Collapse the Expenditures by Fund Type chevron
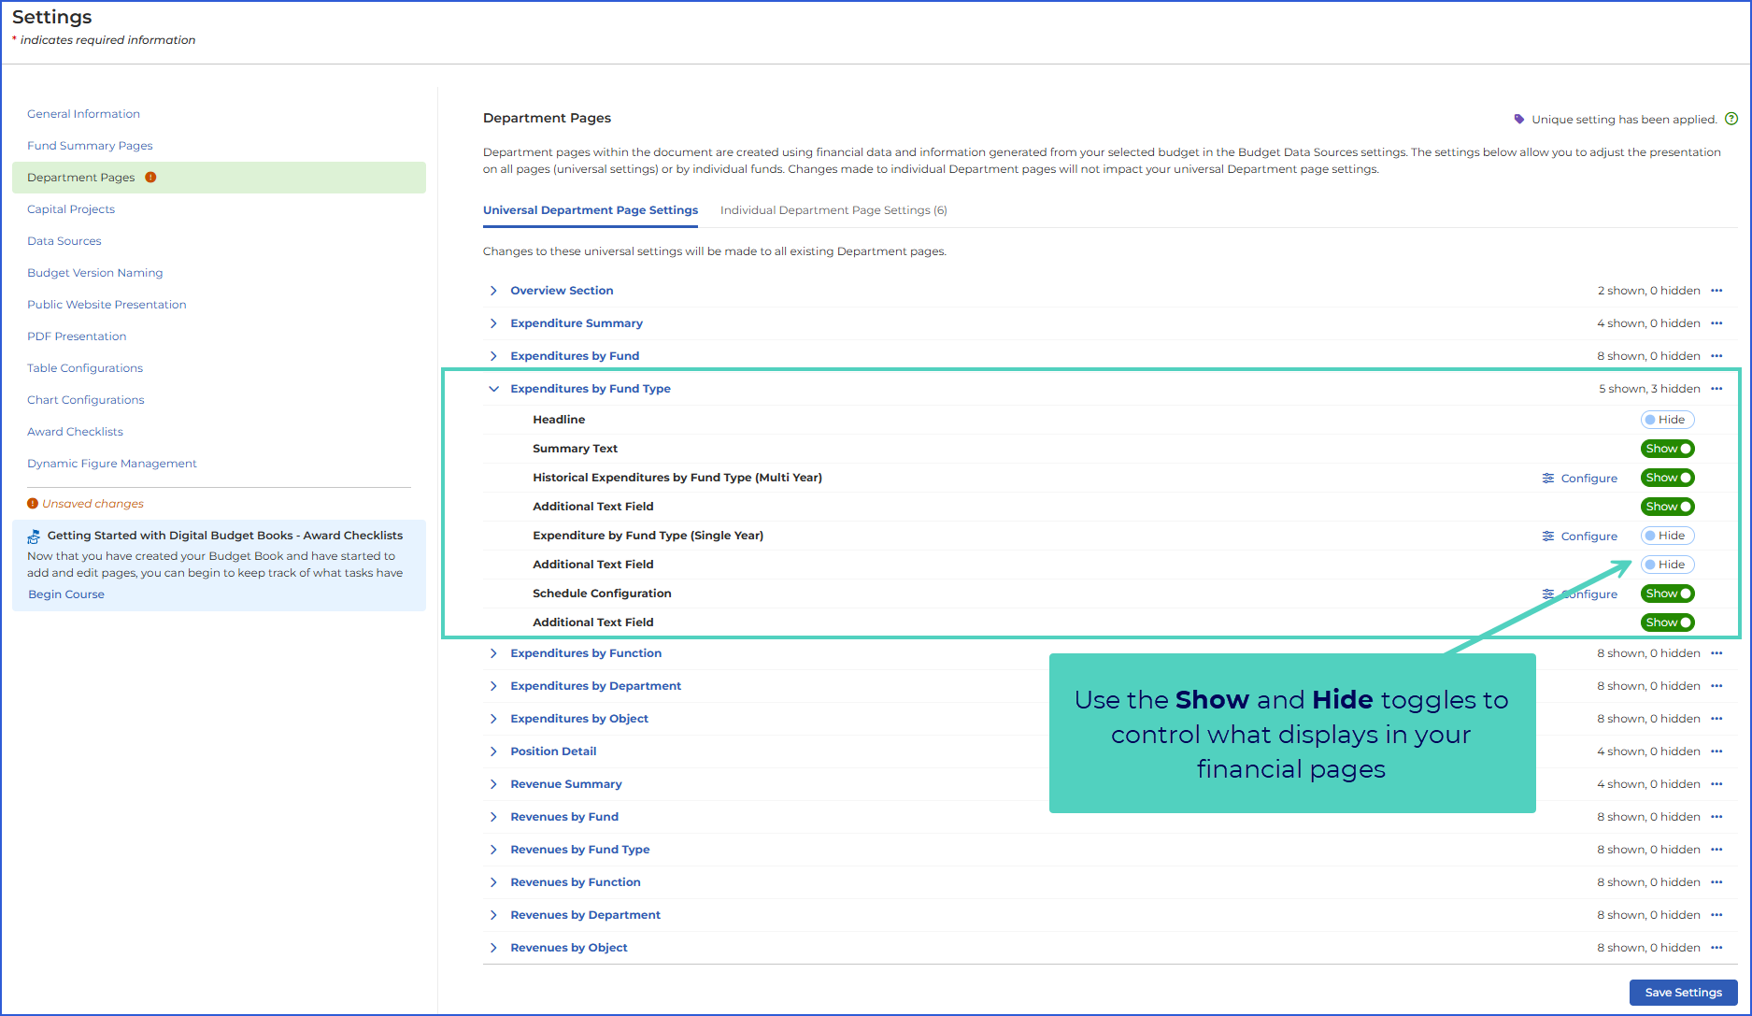Image resolution: width=1752 pixels, height=1016 pixels. click(x=493, y=389)
